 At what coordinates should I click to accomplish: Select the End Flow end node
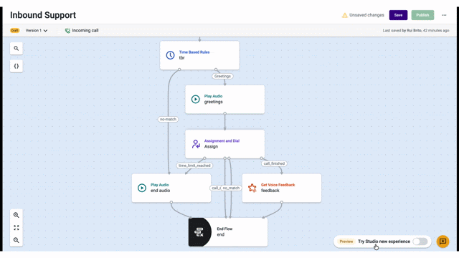228,232
